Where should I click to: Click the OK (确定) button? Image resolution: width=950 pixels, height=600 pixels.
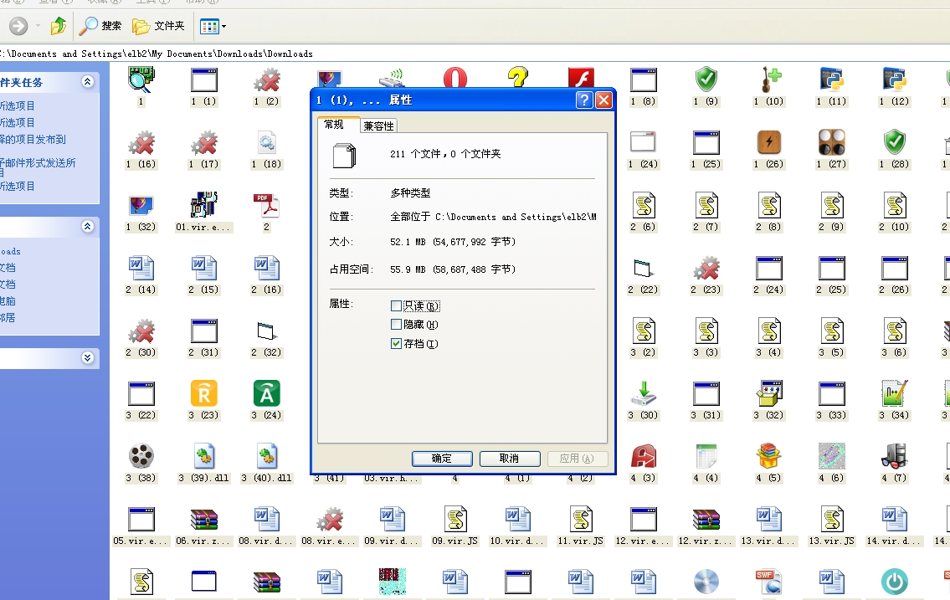tap(441, 459)
